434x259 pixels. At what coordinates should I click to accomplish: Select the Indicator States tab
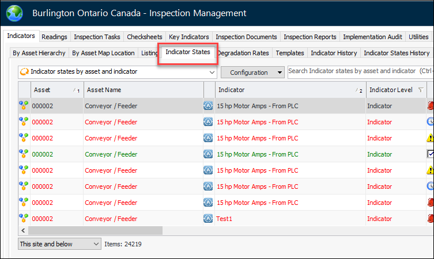[x=188, y=52]
